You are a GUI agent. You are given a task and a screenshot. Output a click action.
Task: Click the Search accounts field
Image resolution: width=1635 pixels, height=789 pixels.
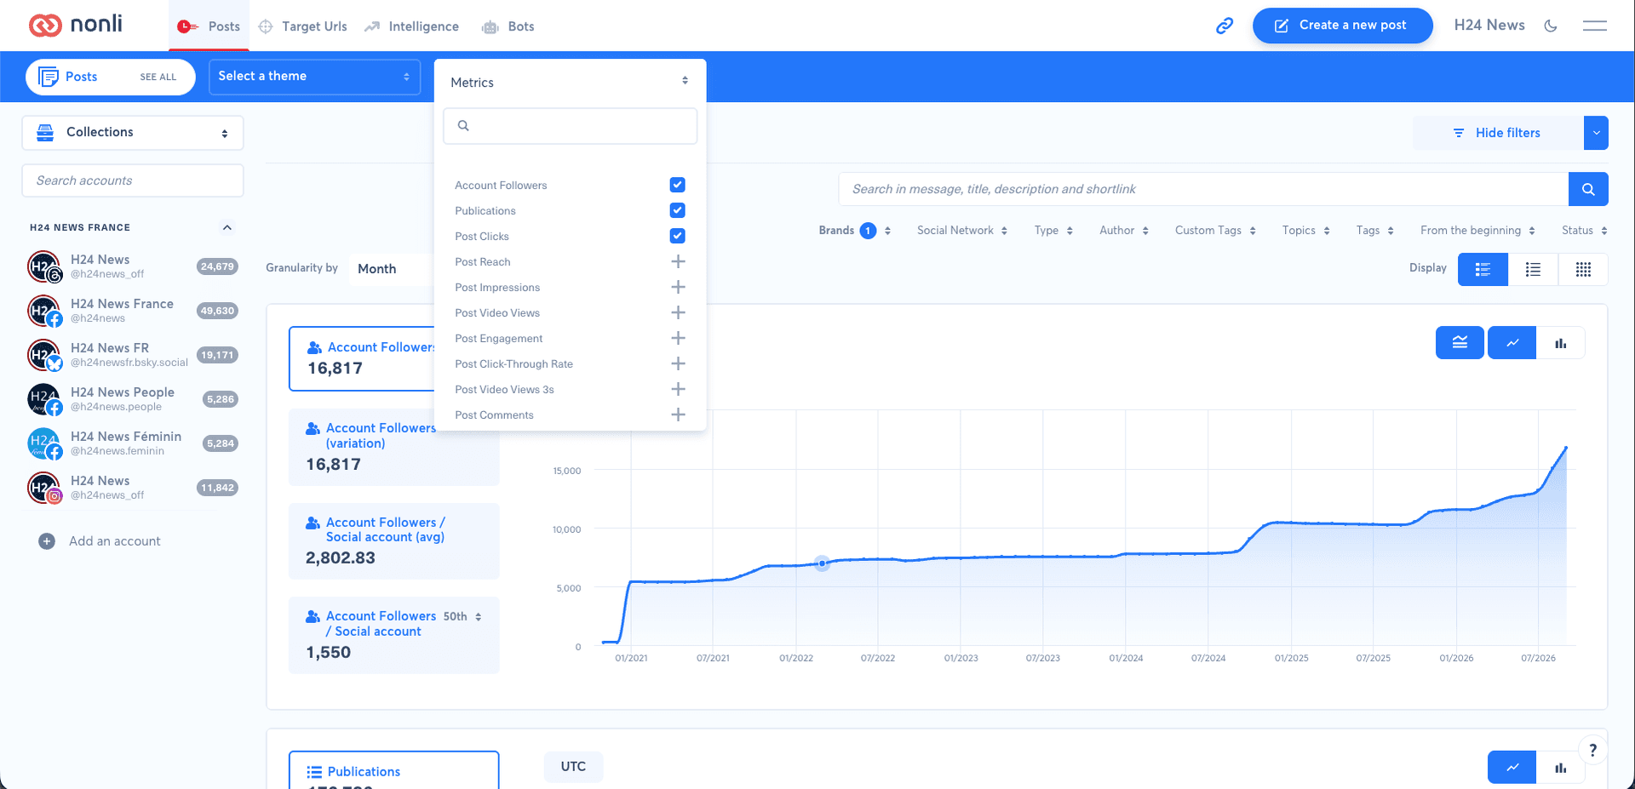(x=133, y=180)
